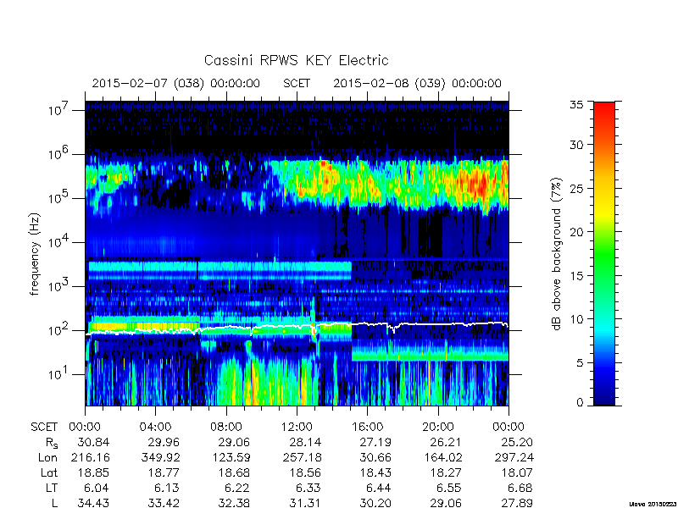Click the L-shell value 27.89
Screen dimensions: 678x508
coord(517,503)
